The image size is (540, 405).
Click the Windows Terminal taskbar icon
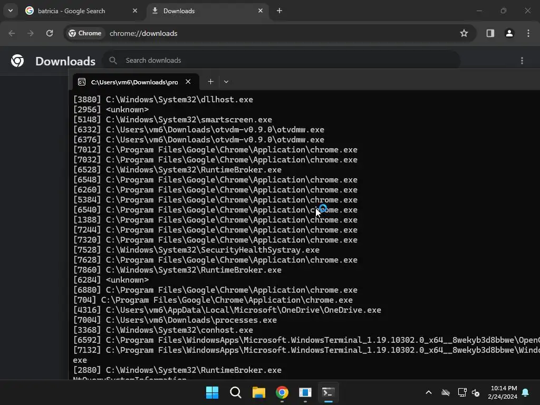tap(328, 392)
